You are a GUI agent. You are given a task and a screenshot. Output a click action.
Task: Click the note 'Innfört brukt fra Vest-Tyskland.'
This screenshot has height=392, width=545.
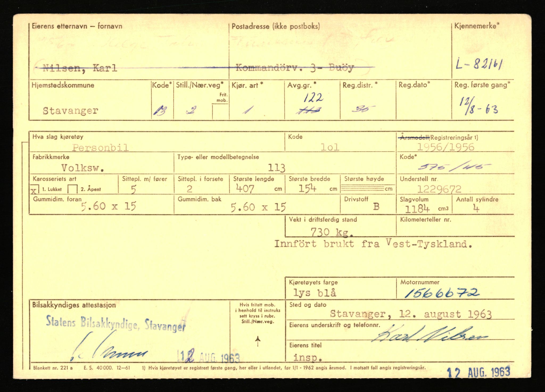[x=373, y=244]
